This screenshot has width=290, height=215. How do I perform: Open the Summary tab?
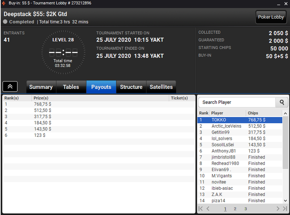(41, 87)
